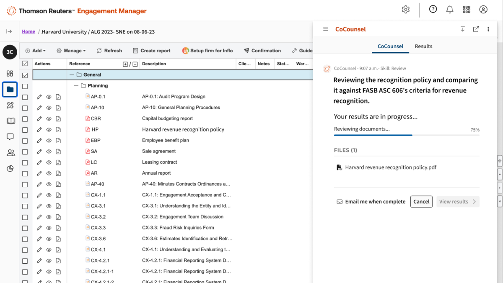Screen dimensions: 503x283
Task: Switch to the Results tab
Action: [x=423, y=46]
